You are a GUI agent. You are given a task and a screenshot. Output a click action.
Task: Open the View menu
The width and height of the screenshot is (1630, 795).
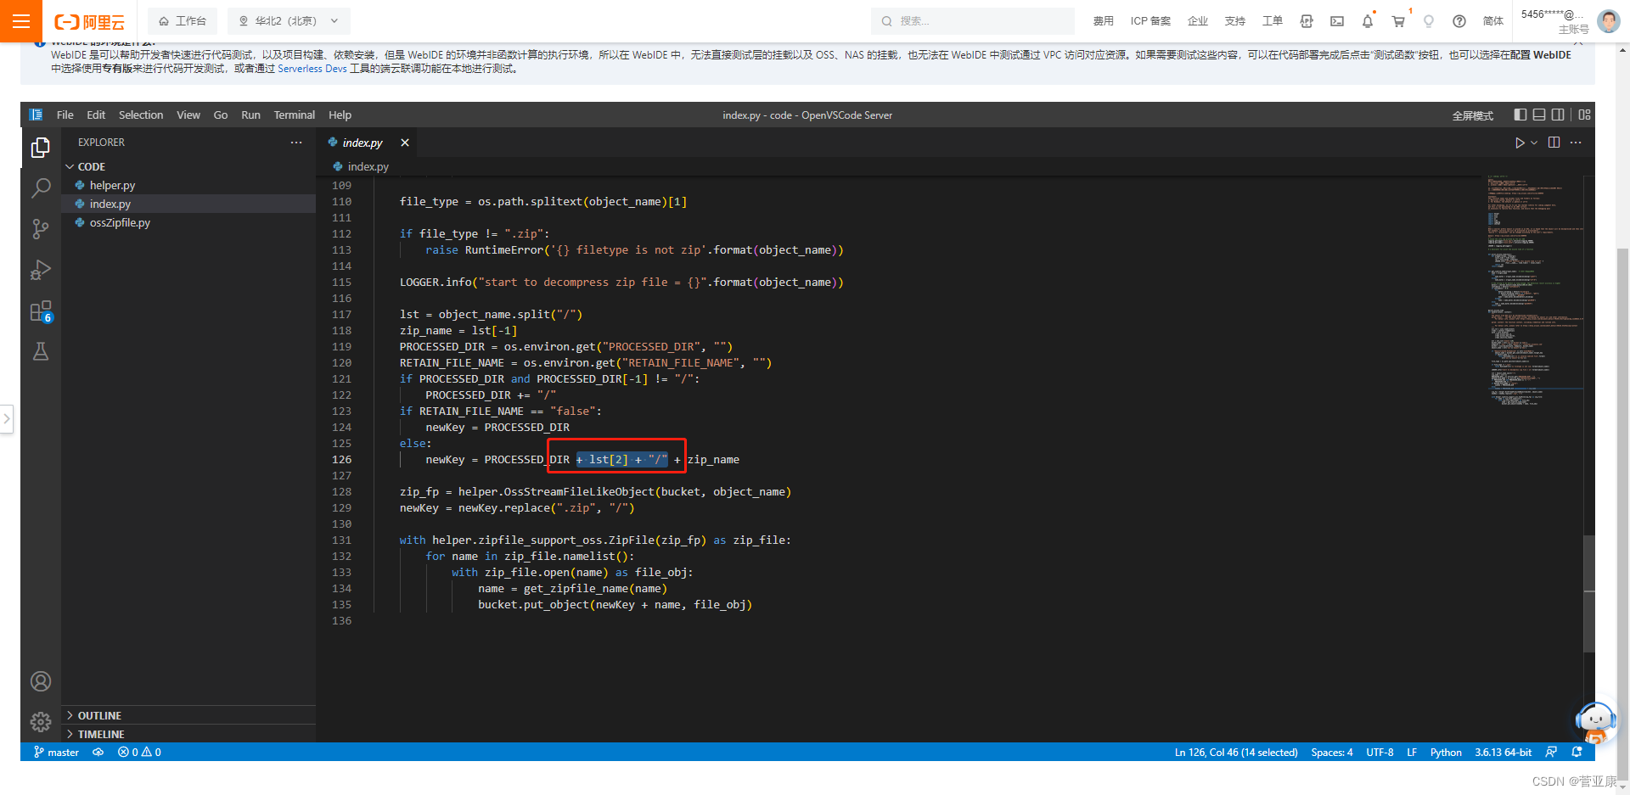pos(188,115)
